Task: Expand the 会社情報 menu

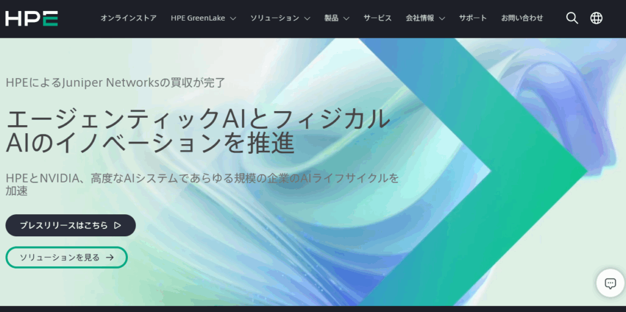Action: point(425,18)
